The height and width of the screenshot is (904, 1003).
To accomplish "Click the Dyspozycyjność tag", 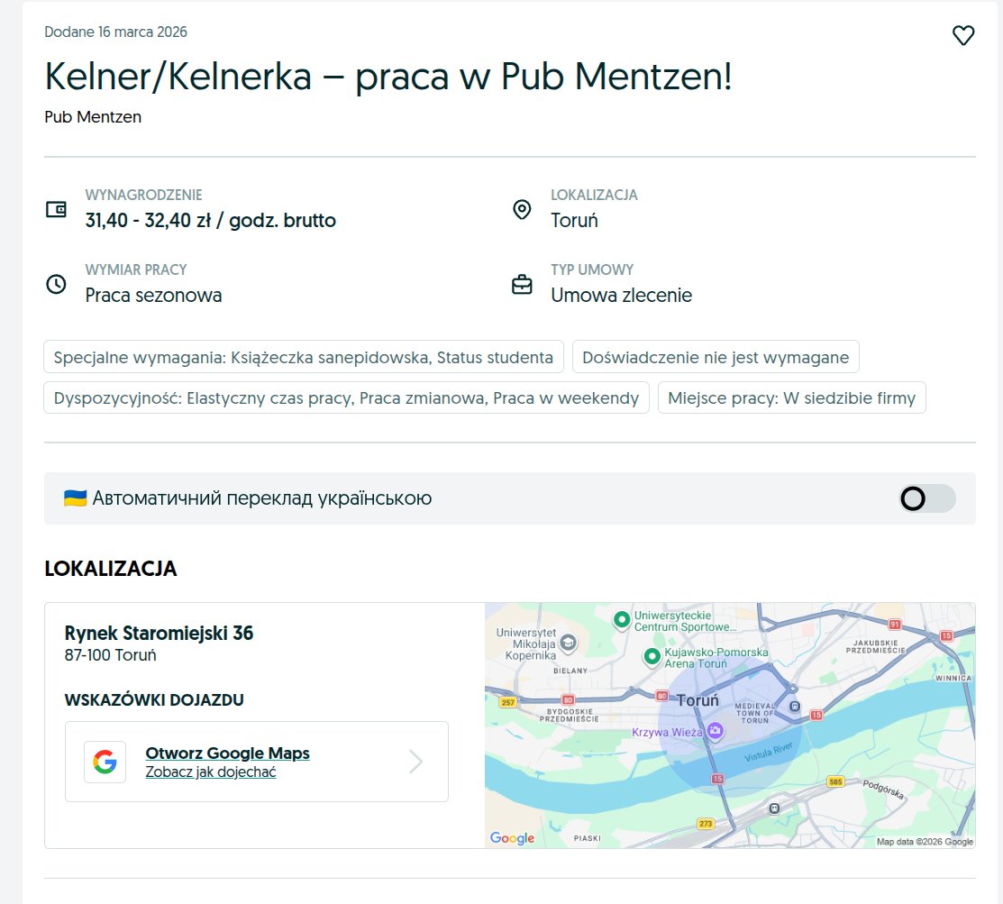I will point(346,398).
